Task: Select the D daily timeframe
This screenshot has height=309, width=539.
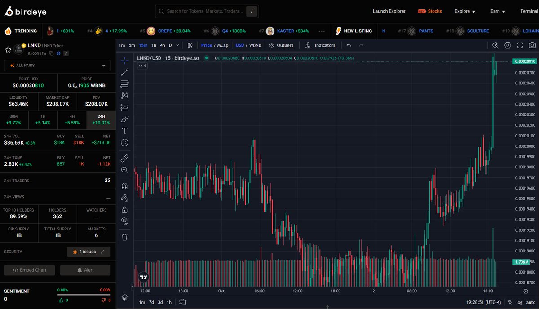Action: click(x=170, y=45)
